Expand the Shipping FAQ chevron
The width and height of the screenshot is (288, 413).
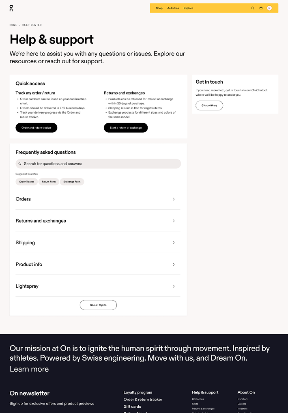point(174,243)
